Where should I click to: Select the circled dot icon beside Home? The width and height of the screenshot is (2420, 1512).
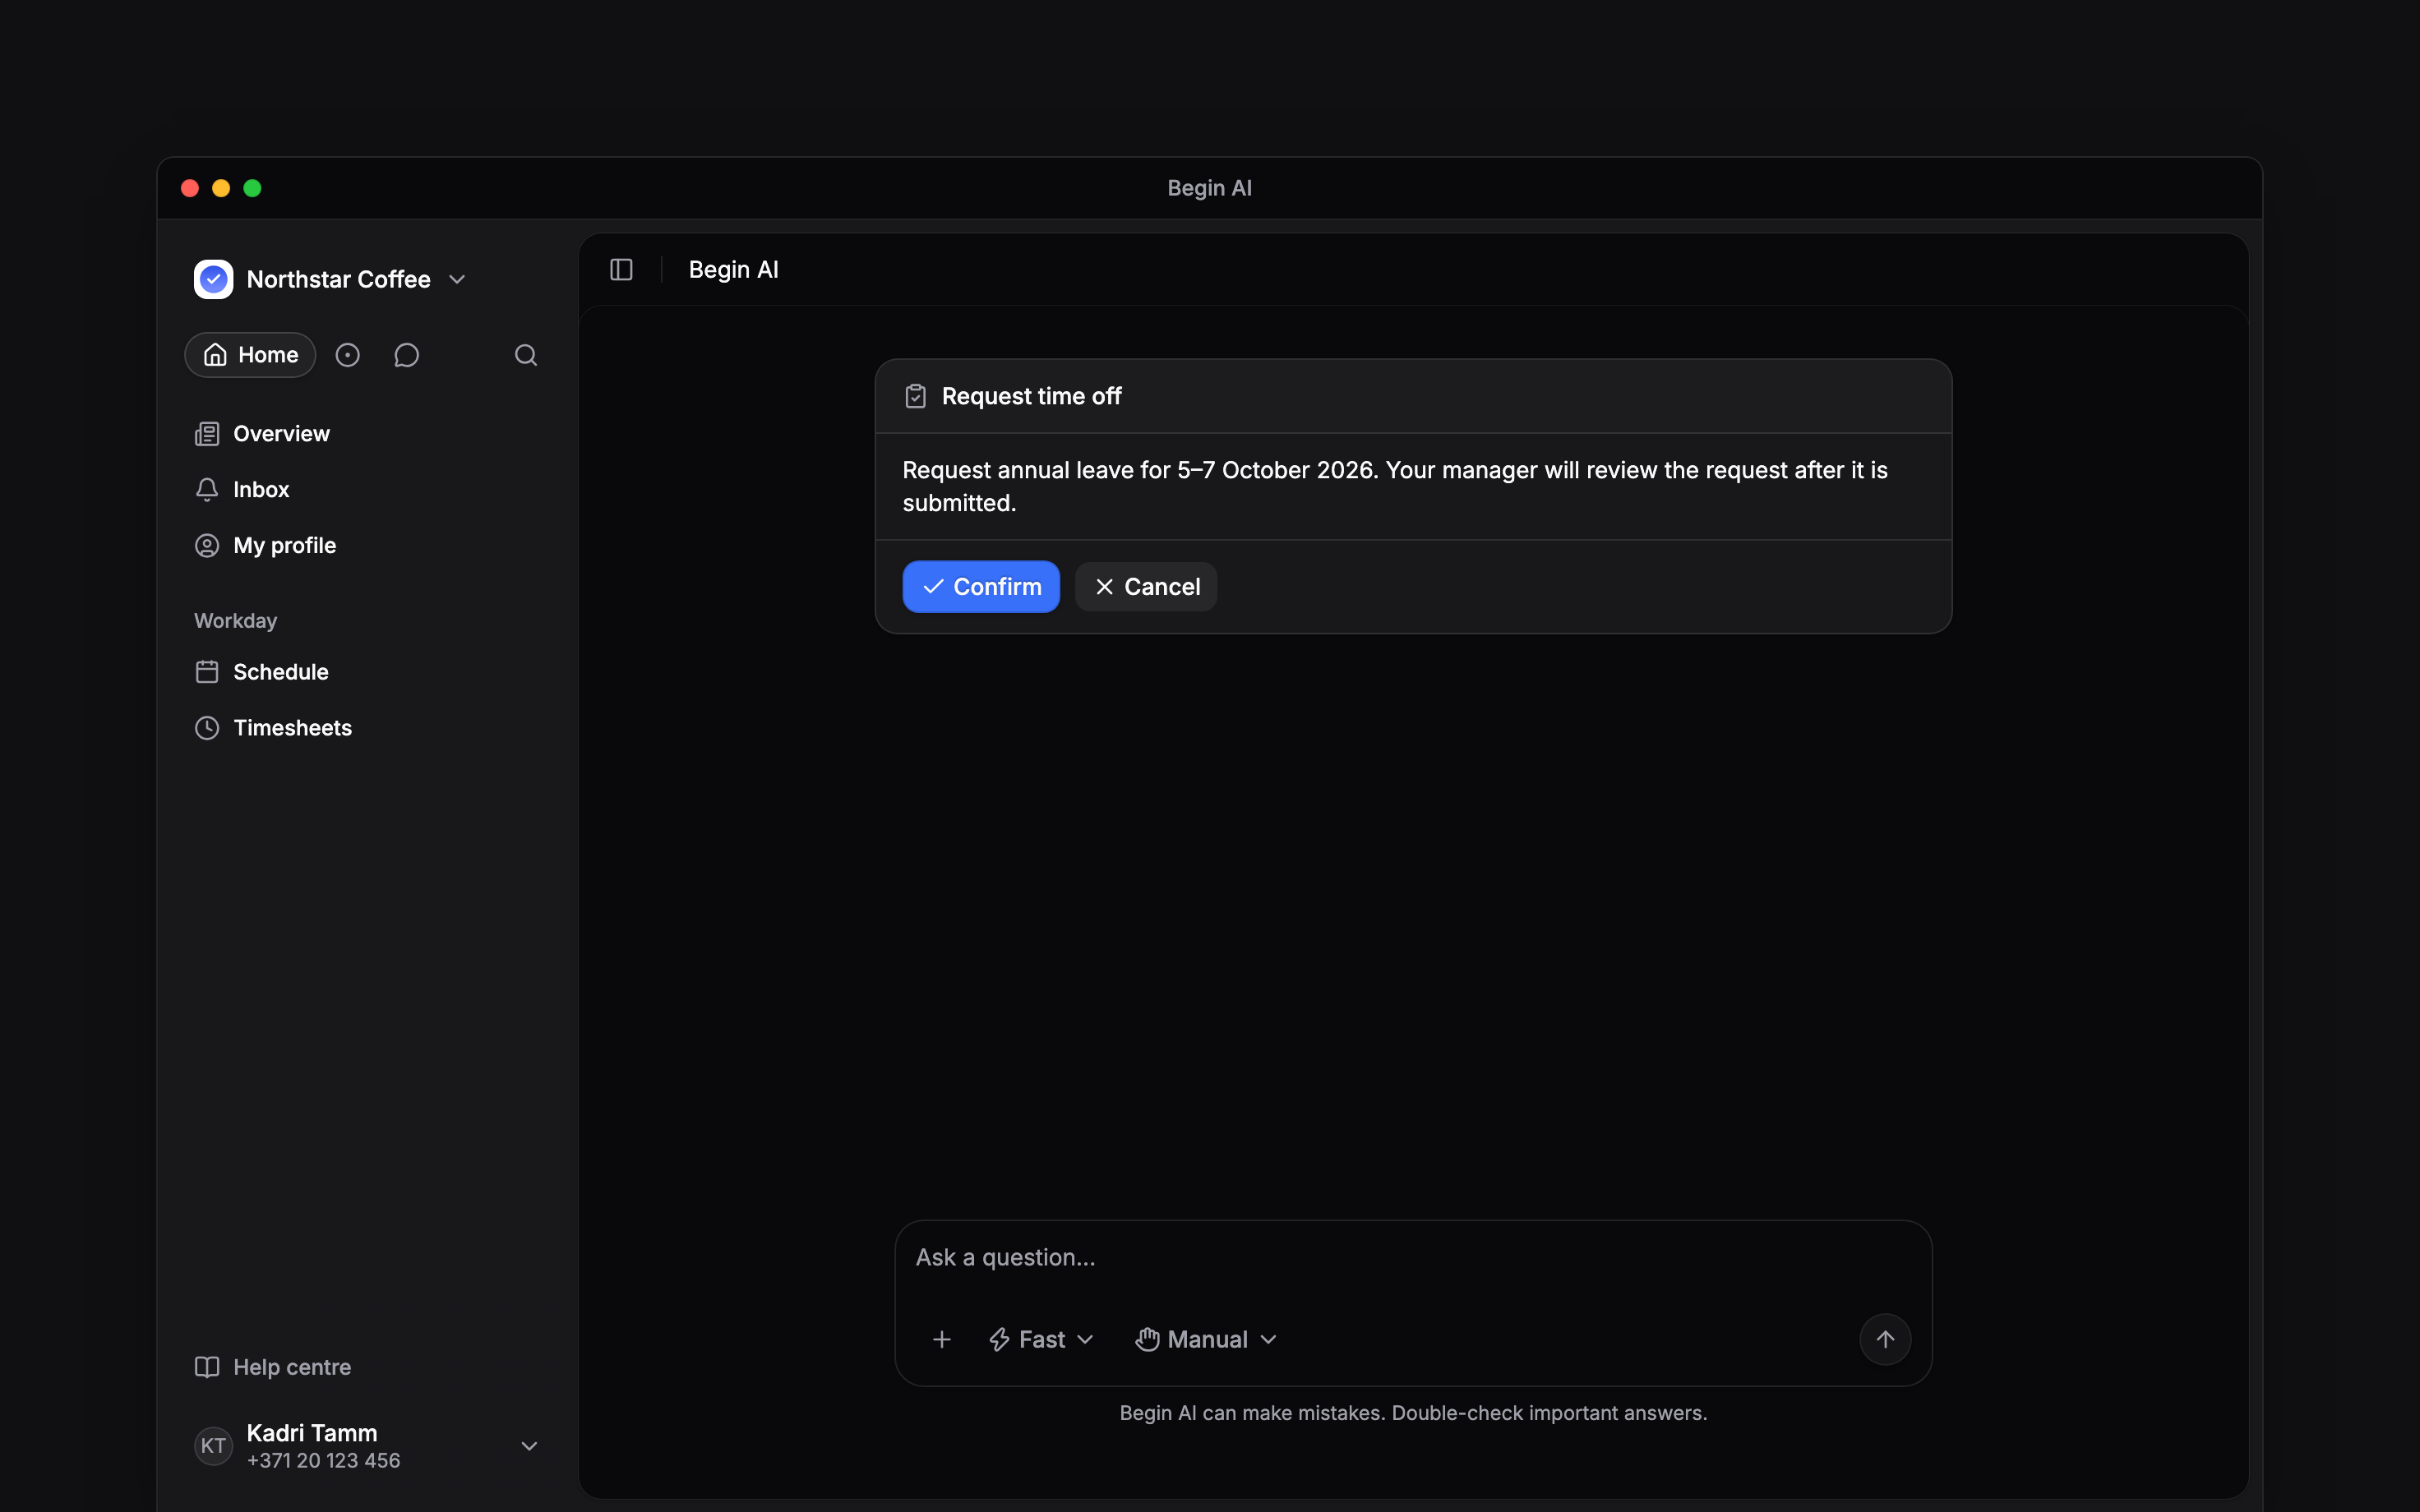[x=347, y=355]
